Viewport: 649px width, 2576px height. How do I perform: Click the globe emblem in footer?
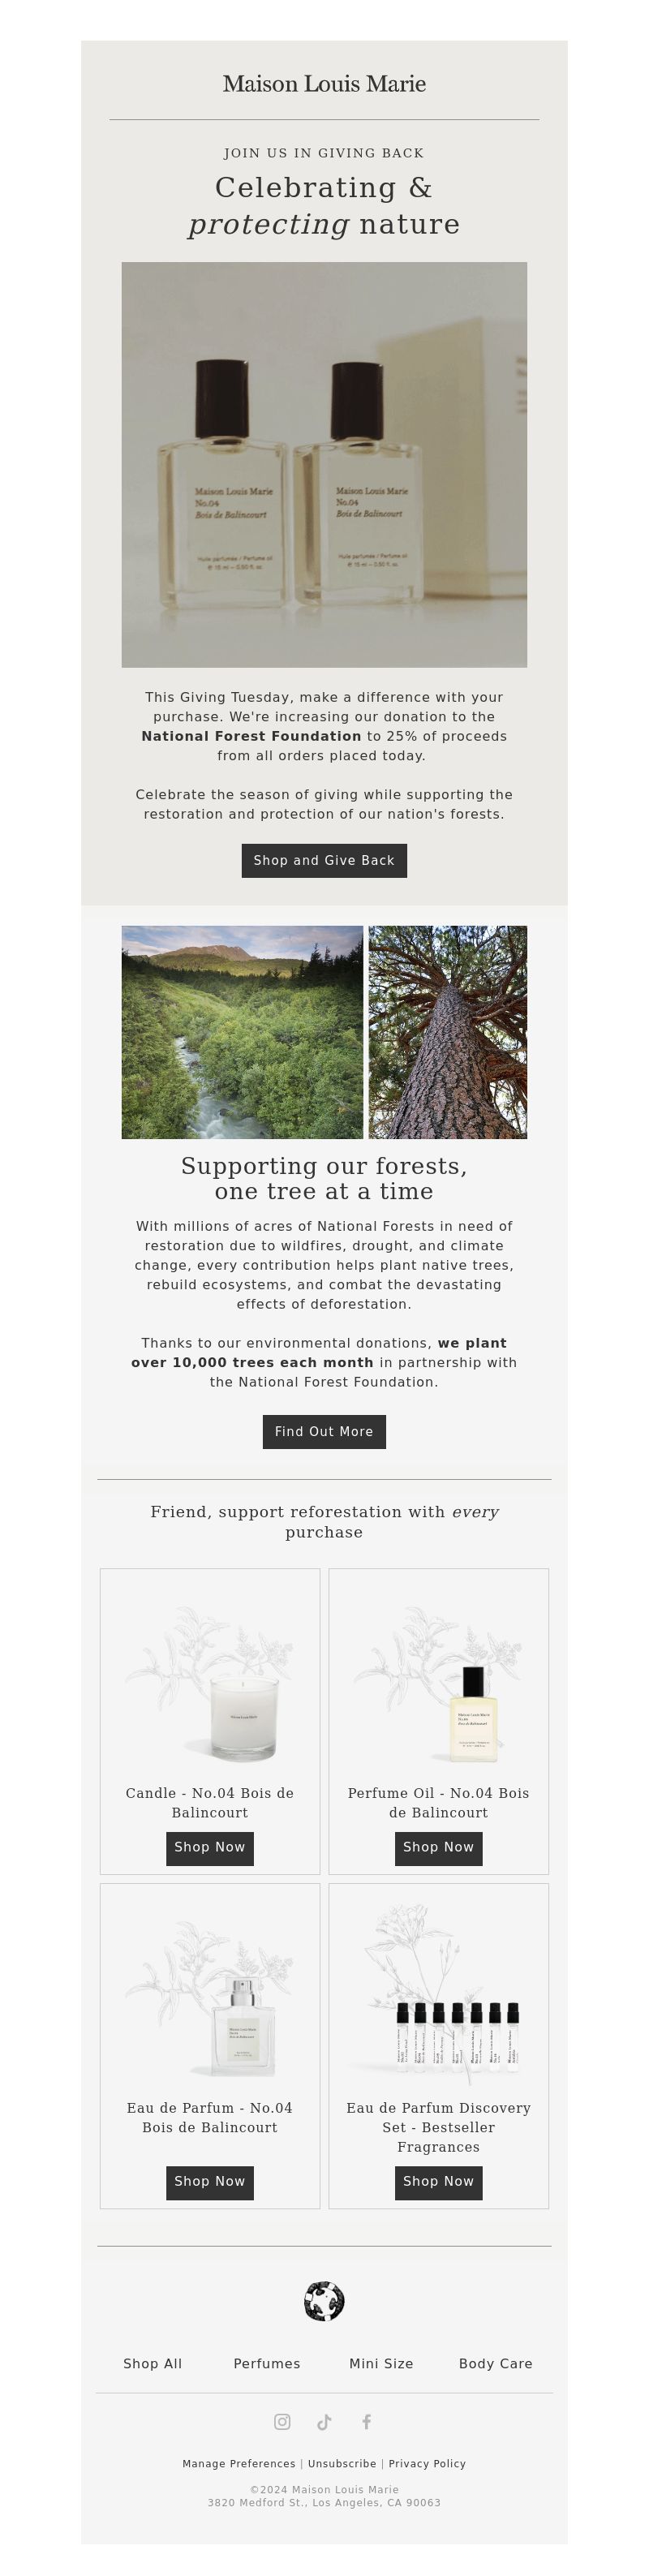(324, 2301)
